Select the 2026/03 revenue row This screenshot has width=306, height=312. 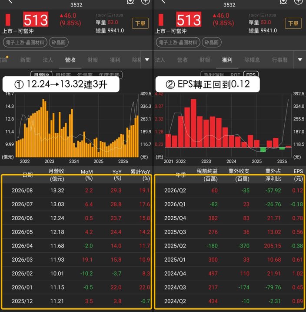pos(76,260)
